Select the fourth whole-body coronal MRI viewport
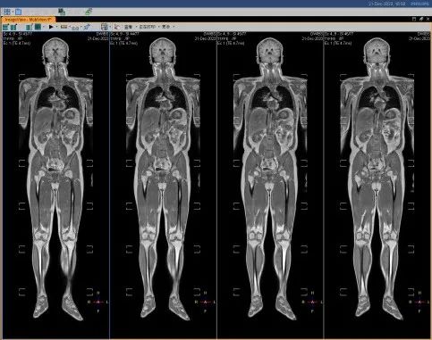432x340 pixels. tap(377, 185)
